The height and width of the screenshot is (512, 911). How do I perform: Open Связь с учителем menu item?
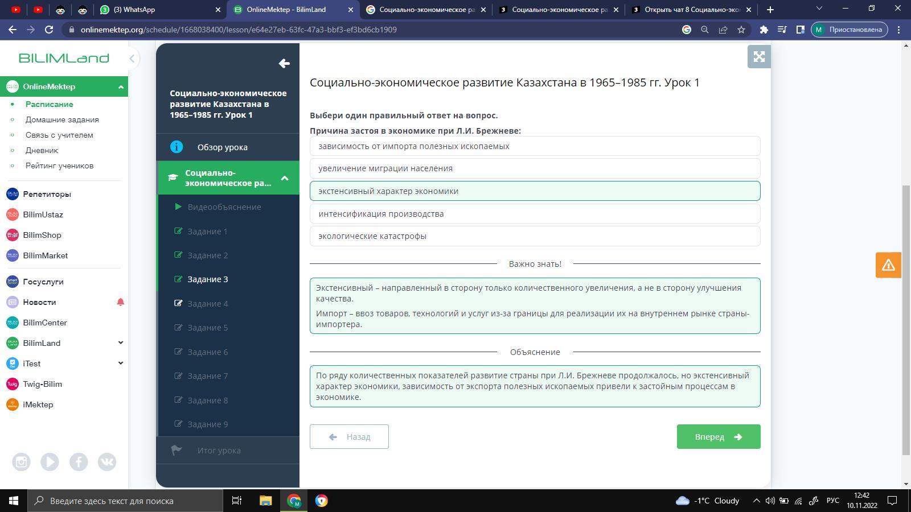[x=59, y=135]
